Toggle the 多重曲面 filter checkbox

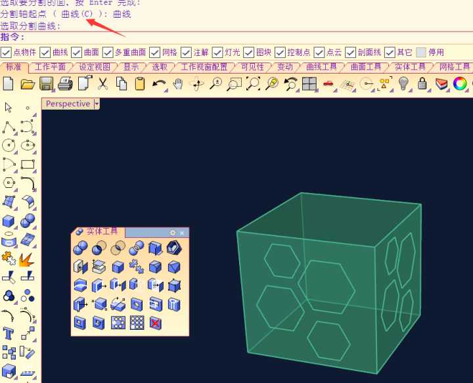click(108, 53)
